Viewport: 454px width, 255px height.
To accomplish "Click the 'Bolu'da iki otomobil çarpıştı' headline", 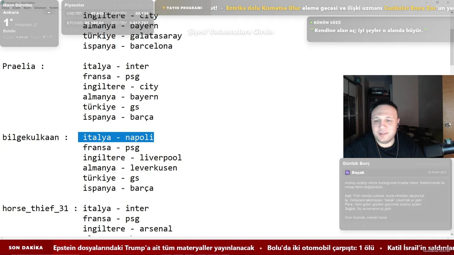I will (x=321, y=248).
